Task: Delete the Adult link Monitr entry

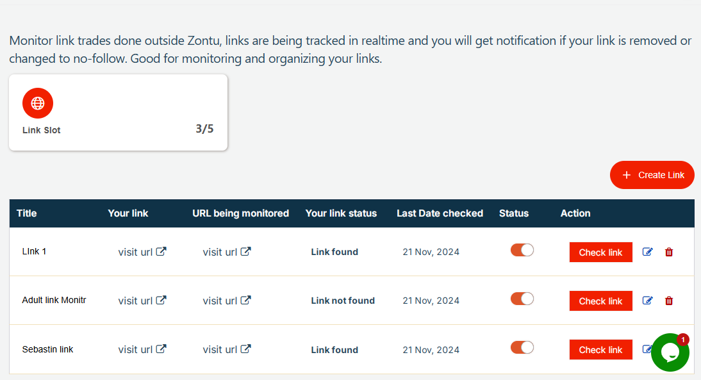Action: [669, 301]
